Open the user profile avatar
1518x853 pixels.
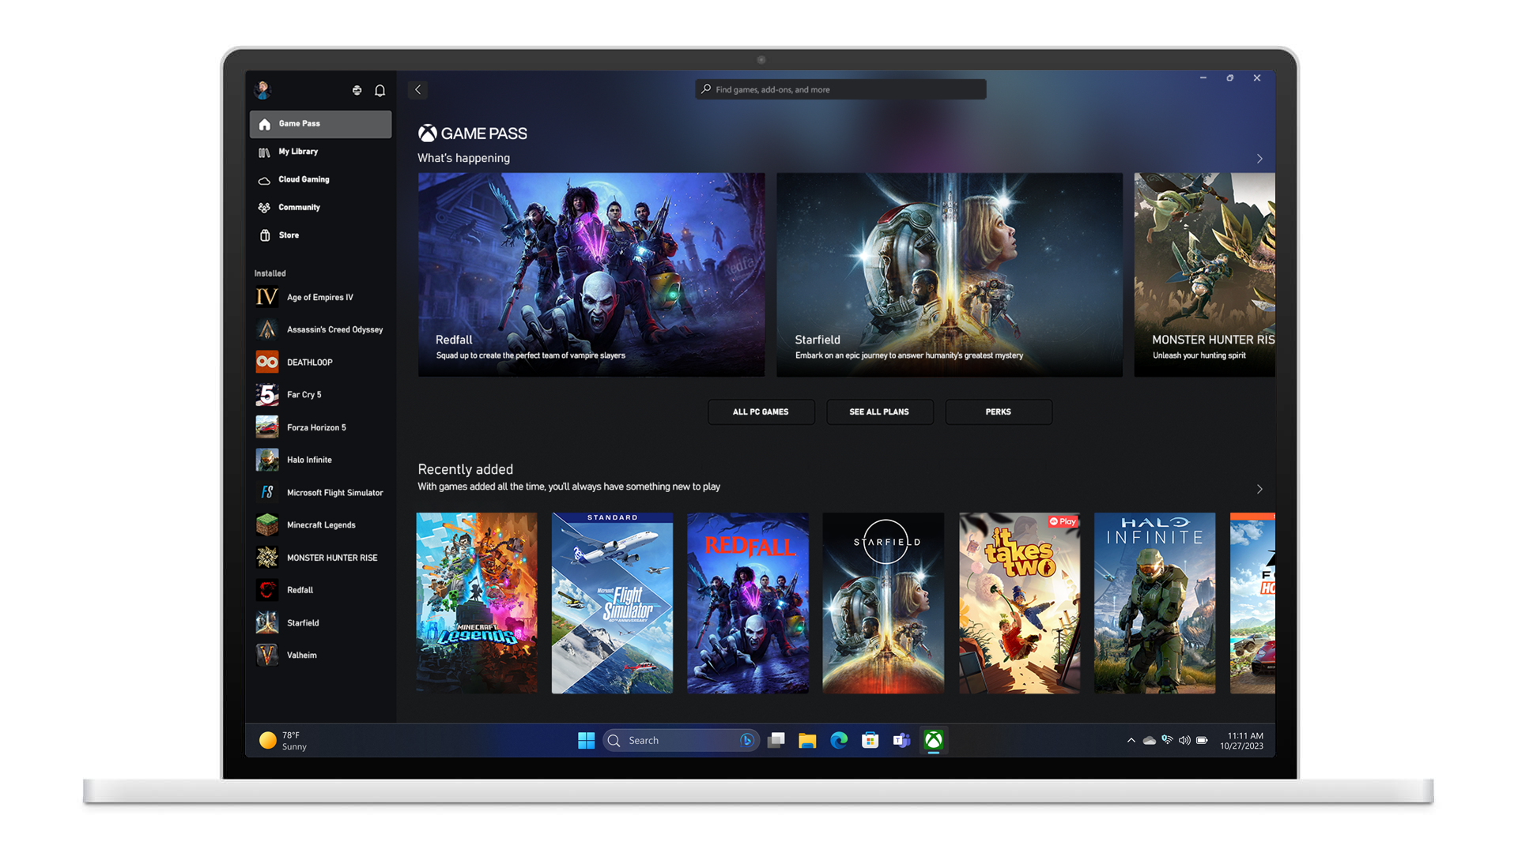point(262,89)
